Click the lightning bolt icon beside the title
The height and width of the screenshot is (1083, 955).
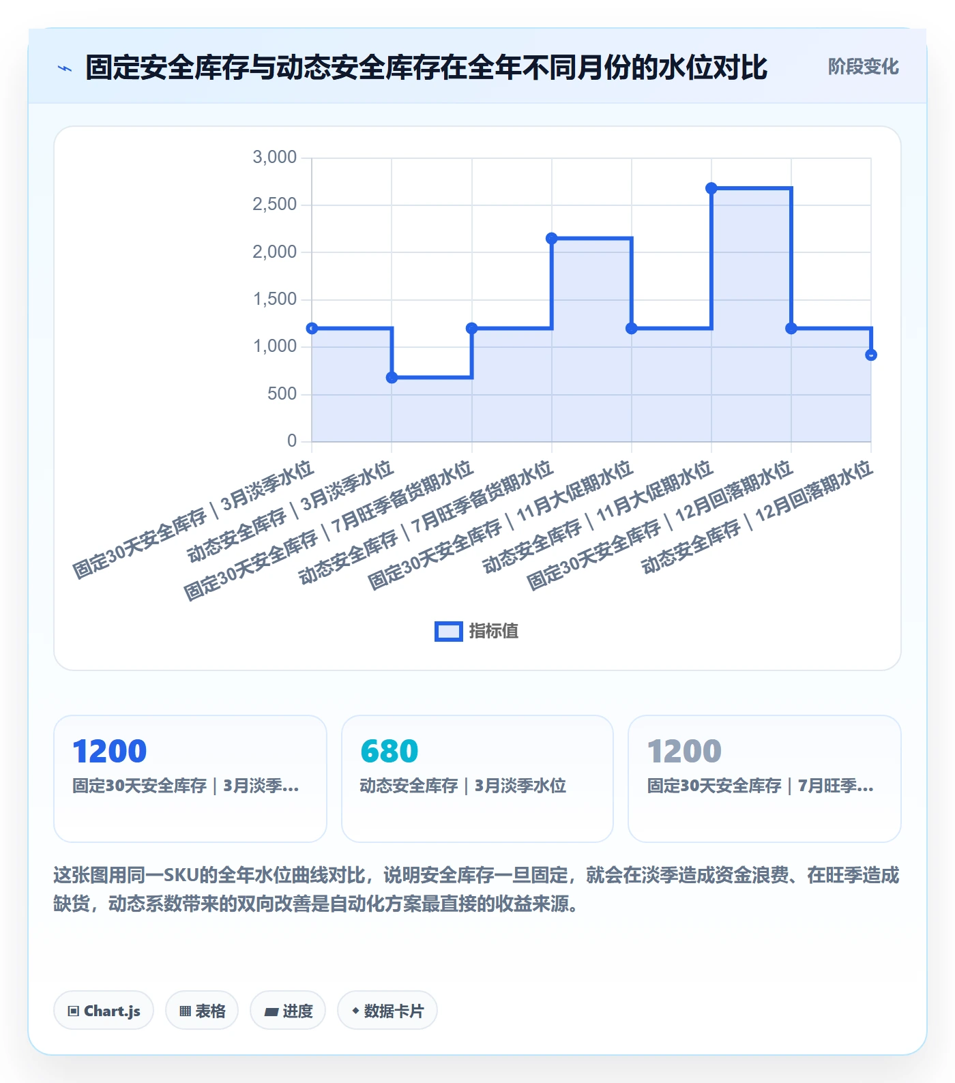pos(65,68)
